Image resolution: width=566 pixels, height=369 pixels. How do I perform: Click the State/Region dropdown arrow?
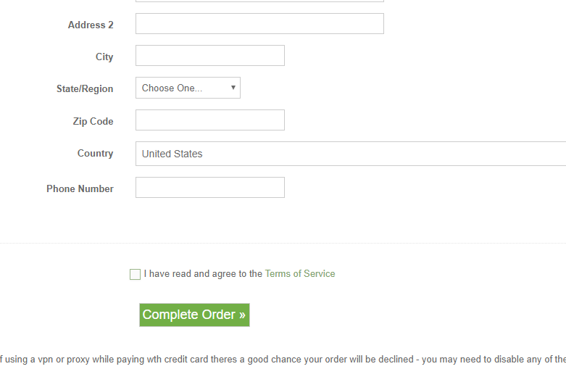pyautogui.click(x=233, y=88)
